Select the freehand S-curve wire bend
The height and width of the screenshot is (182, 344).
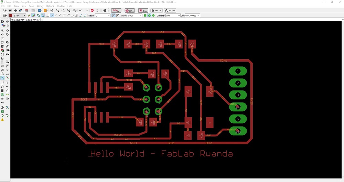pos(77,15)
